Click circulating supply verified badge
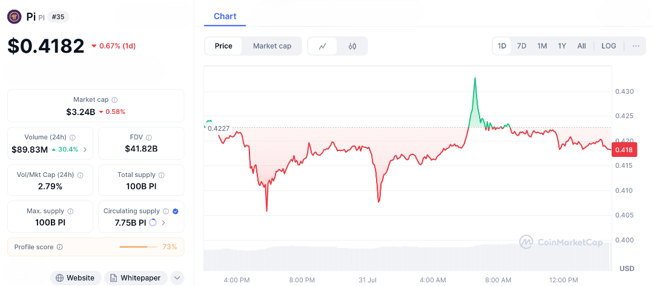654x286 pixels. pos(175,211)
